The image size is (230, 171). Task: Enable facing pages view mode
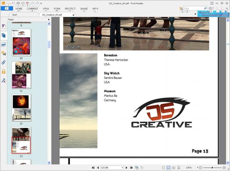click(x=174, y=168)
